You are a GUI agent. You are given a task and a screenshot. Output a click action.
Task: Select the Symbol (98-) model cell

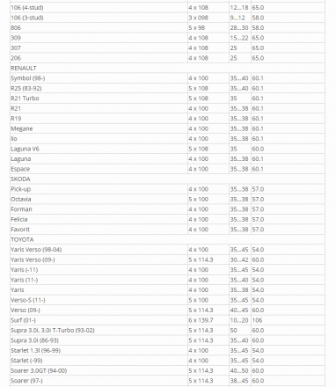99,78
